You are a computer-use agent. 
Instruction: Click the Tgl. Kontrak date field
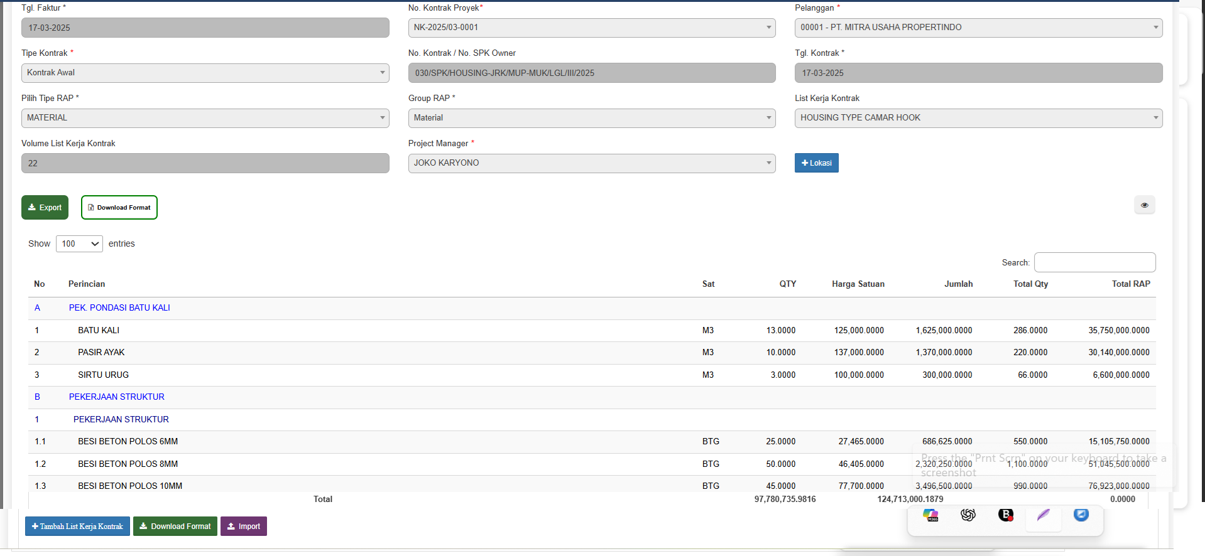pyautogui.click(x=978, y=73)
